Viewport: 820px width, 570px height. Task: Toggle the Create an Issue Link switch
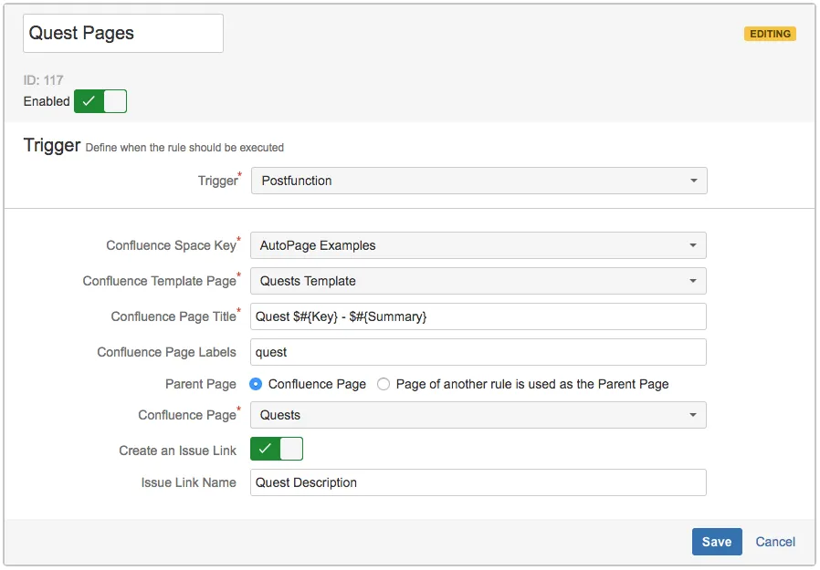(277, 449)
